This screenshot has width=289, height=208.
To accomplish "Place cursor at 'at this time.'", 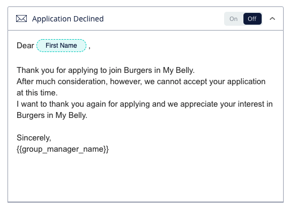I will [x=37, y=93].
